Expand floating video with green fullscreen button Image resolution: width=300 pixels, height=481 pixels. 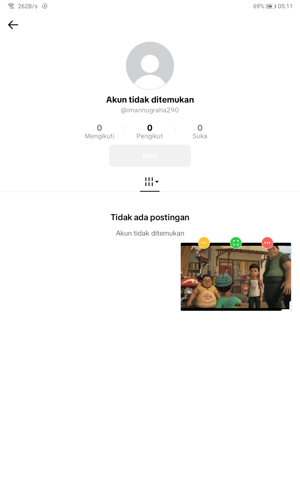pos(236,243)
